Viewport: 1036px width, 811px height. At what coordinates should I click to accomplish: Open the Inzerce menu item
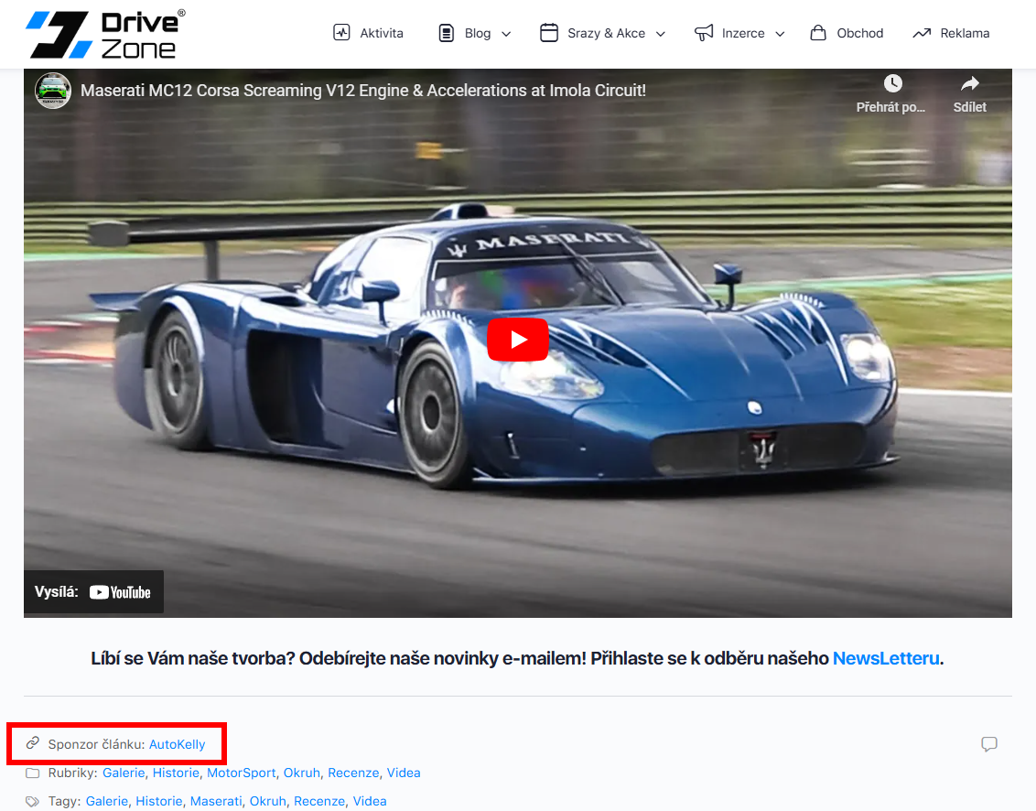742,33
